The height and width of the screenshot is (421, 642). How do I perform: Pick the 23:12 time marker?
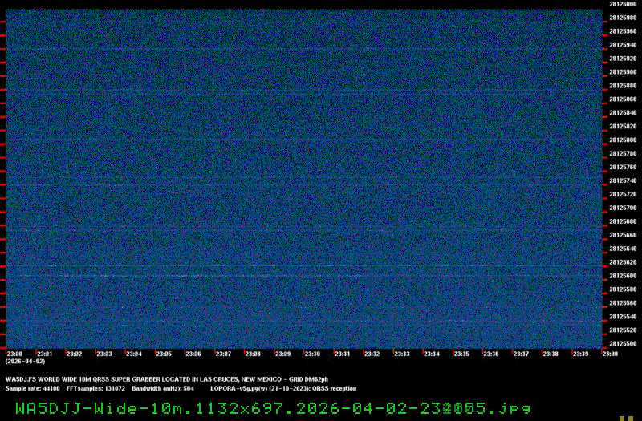pyautogui.click(x=372, y=354)
